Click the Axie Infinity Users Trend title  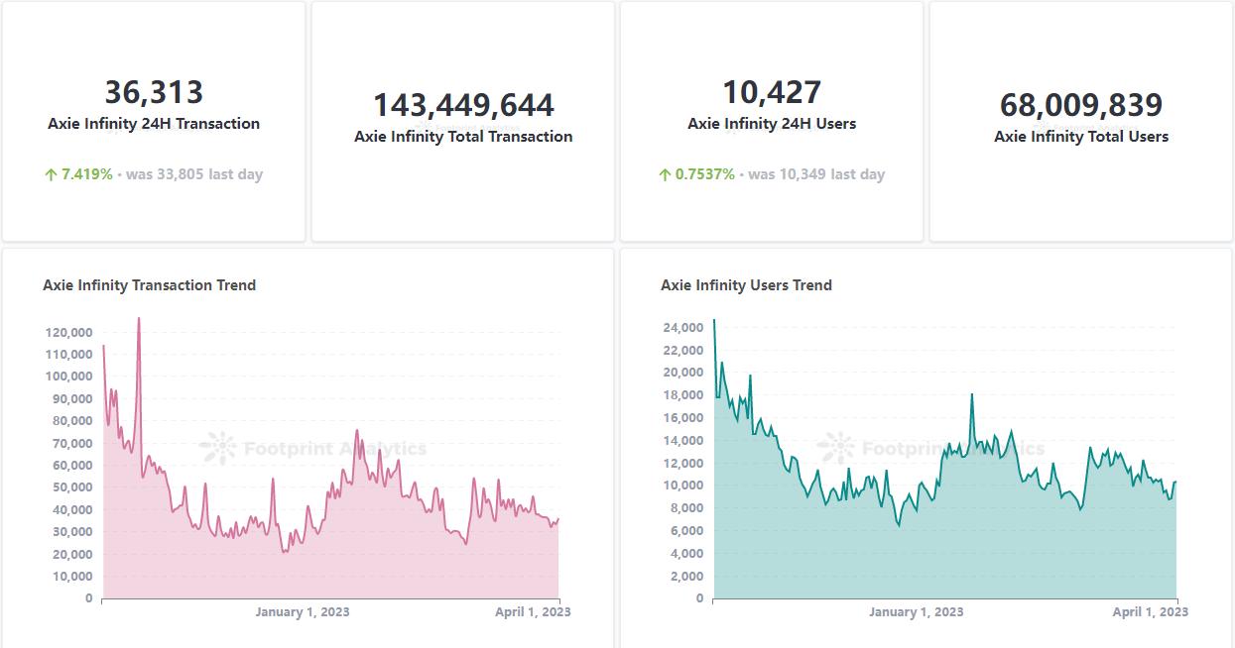[747, 285]
